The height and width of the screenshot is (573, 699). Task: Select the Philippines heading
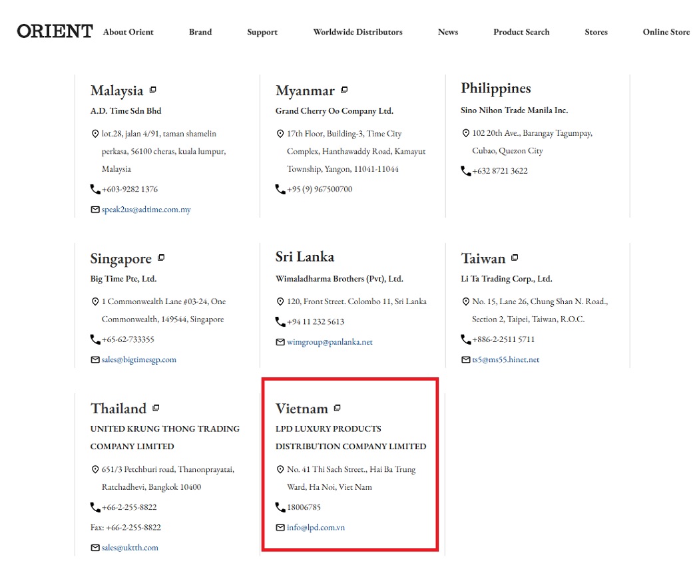coord(496,89)
